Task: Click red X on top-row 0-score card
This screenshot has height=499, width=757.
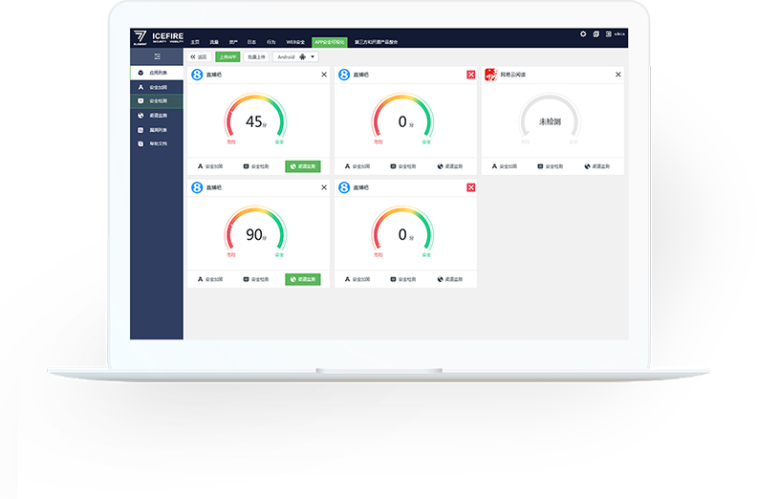Action: click(x=470, y=75)
